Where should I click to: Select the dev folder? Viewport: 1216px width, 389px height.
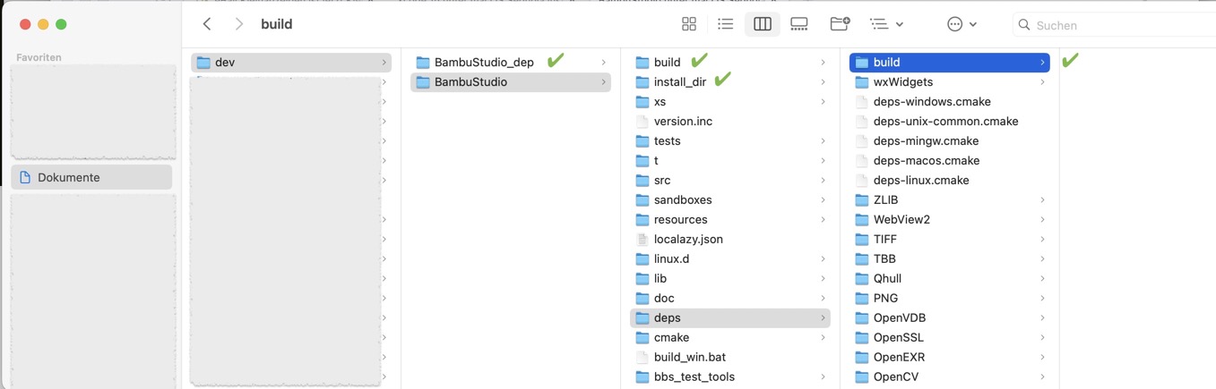coord(291,63)
